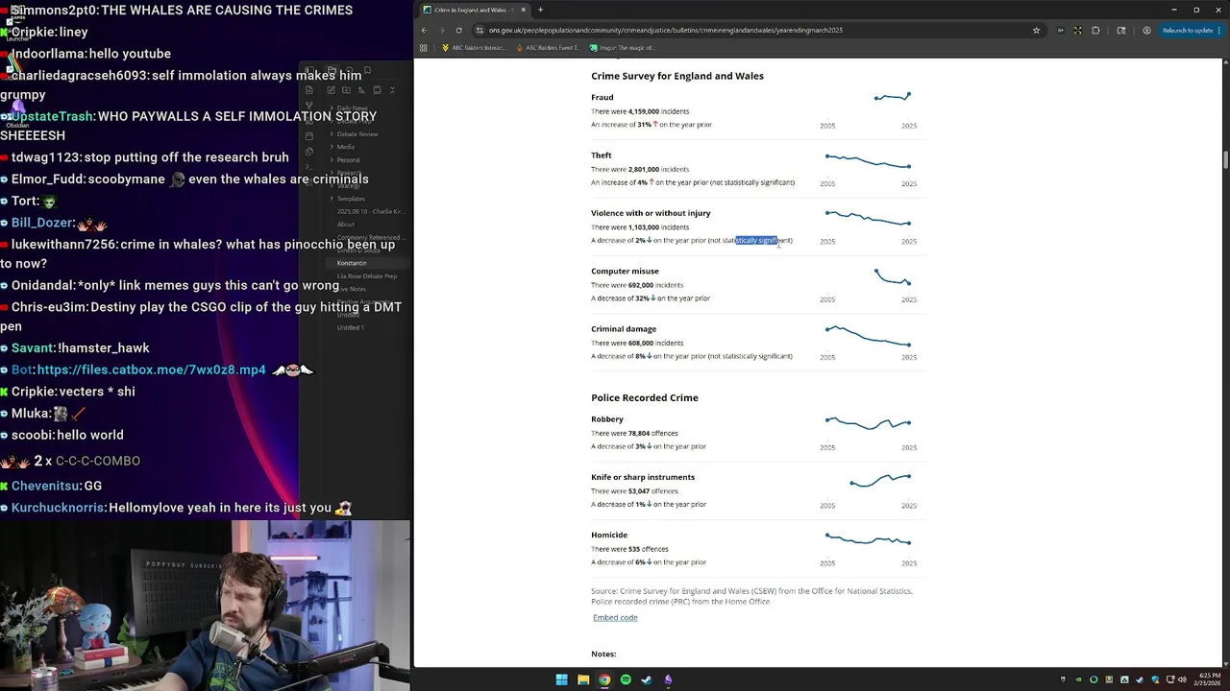Click the Criminal damage heading
The height and width of the screenshot is (691, 1230).
624,329
